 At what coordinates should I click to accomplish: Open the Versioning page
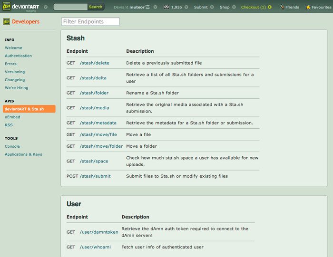pyautogui.click(x=15, y=72)
